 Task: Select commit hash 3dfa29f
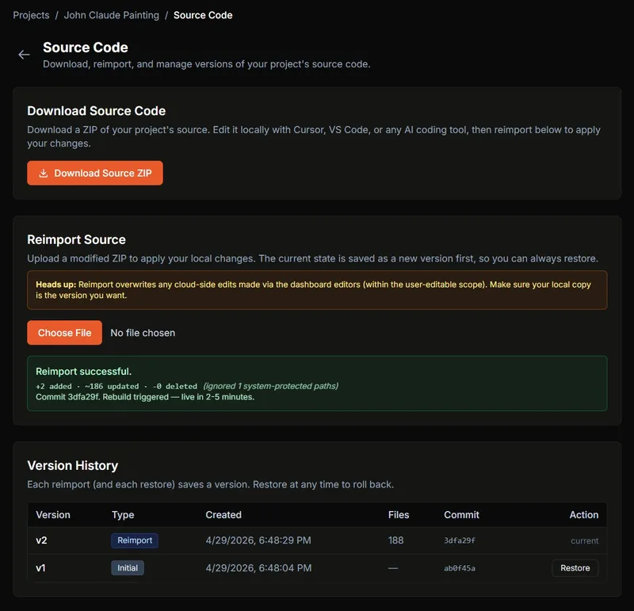coord(460,540)
